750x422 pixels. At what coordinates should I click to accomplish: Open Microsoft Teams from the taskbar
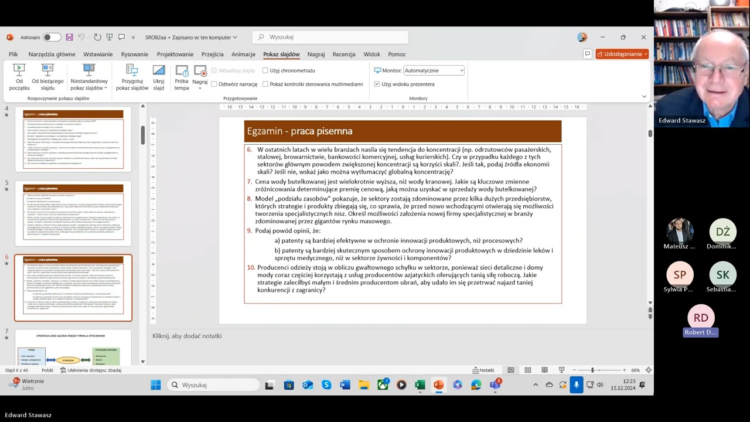click(495, 385)
